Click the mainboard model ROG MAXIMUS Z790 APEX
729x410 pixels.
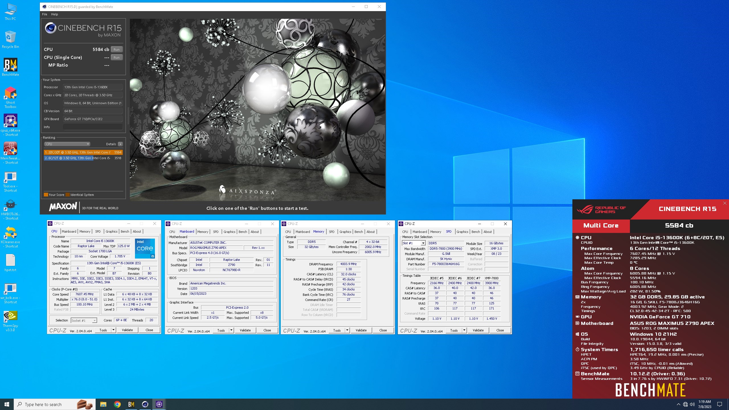216,248
